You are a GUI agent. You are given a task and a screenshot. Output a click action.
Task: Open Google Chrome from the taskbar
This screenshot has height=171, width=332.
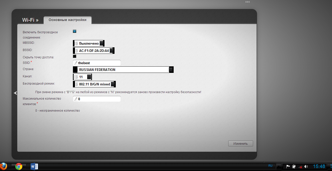(x=19, y=166)
